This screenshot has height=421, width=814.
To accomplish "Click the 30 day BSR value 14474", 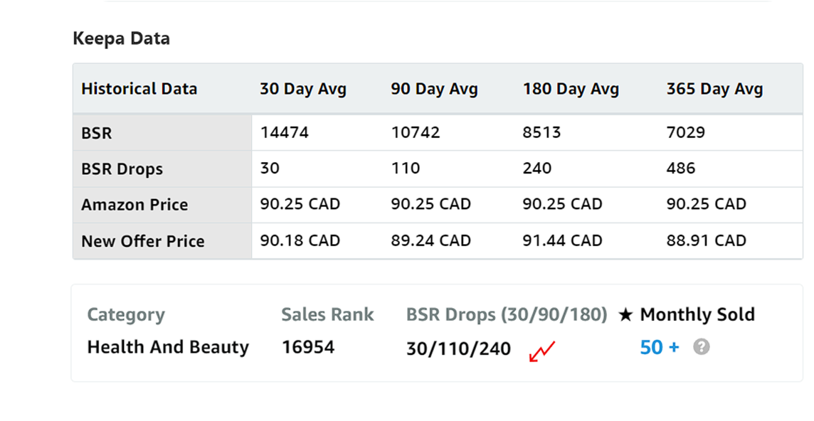I will pyautogui.click(x=284, y=132).
